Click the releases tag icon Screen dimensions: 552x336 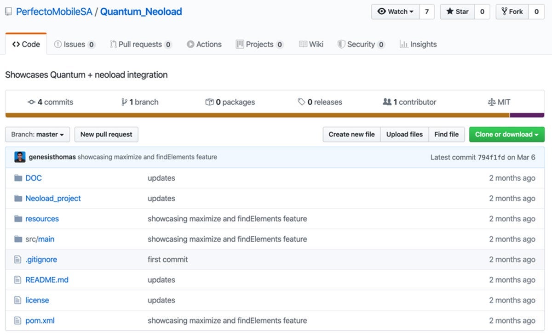pos(301,102)
